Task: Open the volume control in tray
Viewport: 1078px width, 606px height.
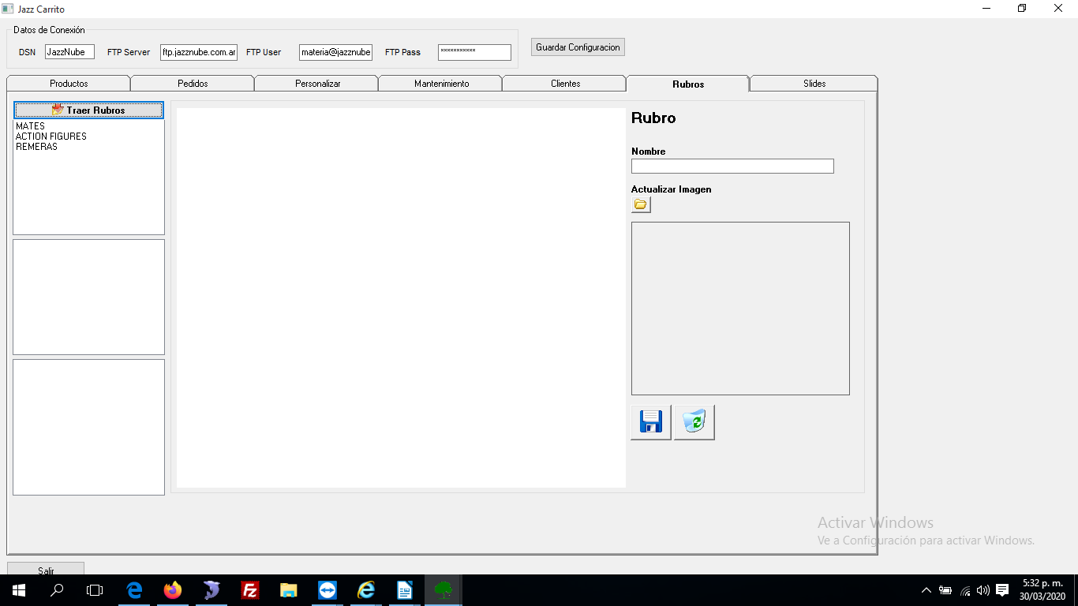Action: [983, 590]
